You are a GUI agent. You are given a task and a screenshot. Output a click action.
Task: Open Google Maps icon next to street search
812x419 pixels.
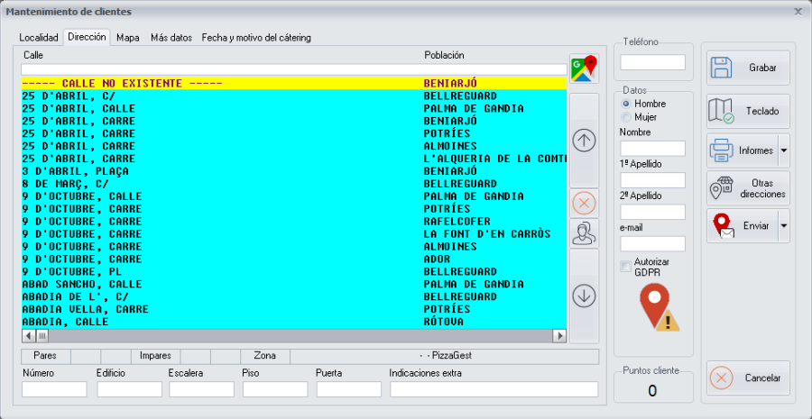tap(584, 69)
